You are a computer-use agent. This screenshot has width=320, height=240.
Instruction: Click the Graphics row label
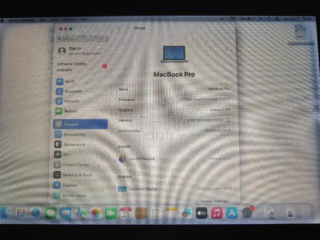coord(125,110)
